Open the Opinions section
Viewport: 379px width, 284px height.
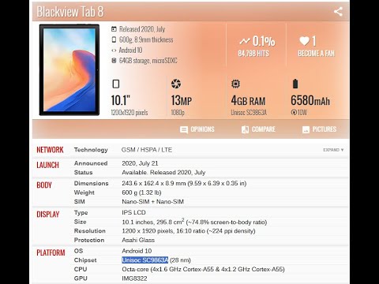pyautogui.click(x=197, y=129)
